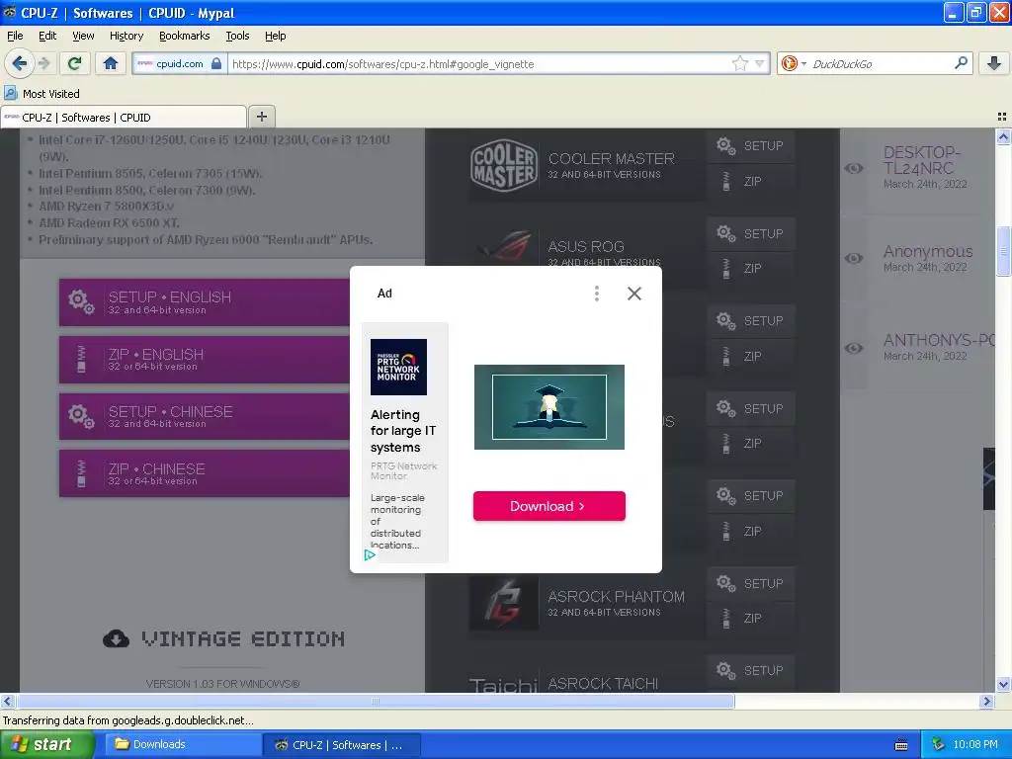Click the ZIP • CHINESE download button
The image size is (1012, 759).
coord(204,473)
